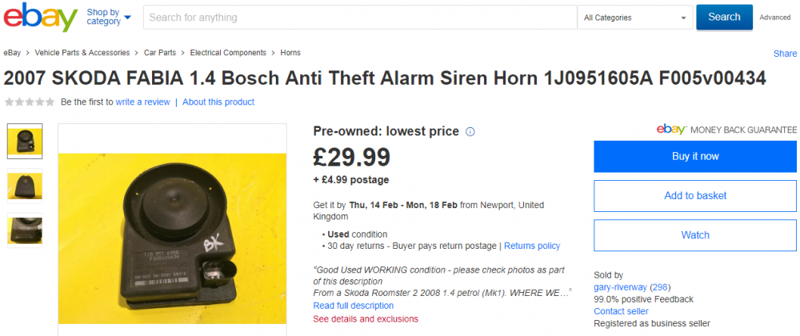The width and height of the screenshot is (800, 336).
Task: Open the Returns policy link
Action: (532, 246)
